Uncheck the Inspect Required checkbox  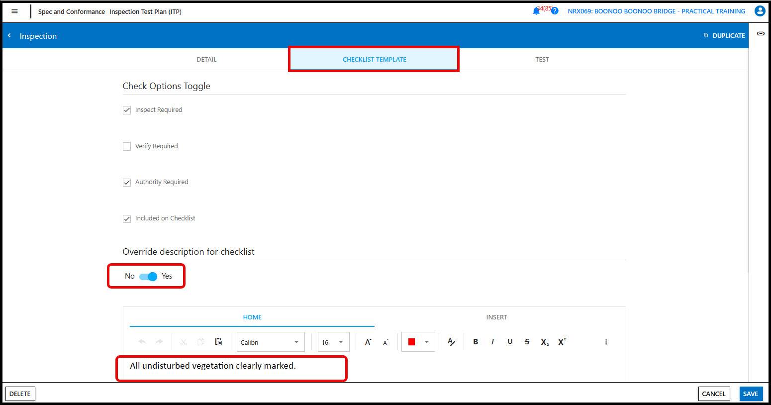(127, 110)
